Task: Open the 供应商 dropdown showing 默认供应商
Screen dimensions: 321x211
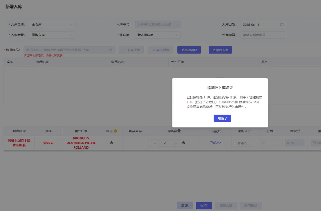Action: point(158,35)
